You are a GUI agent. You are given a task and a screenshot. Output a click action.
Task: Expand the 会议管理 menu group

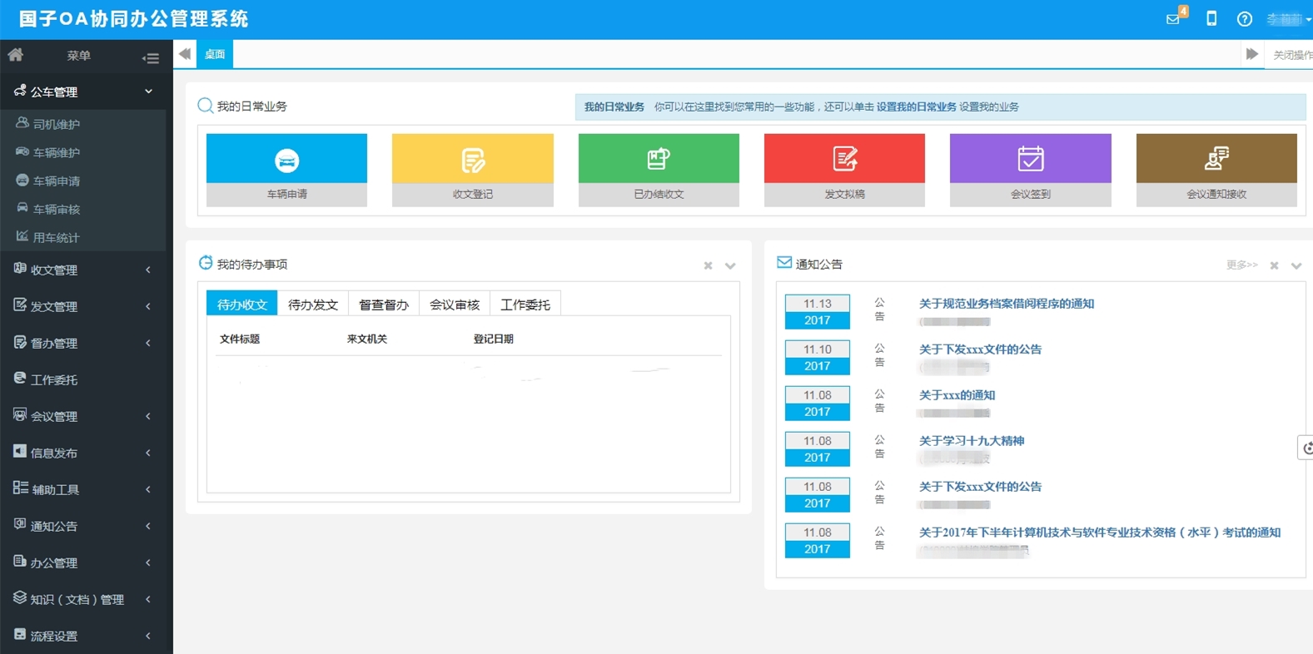83,416
